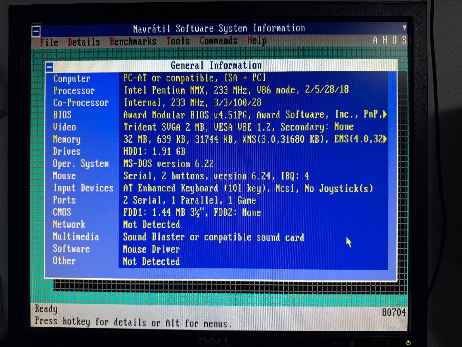Click the 'H' indicator in the menu bar
This screenshot has width=462, height=347.
(385, 40)
